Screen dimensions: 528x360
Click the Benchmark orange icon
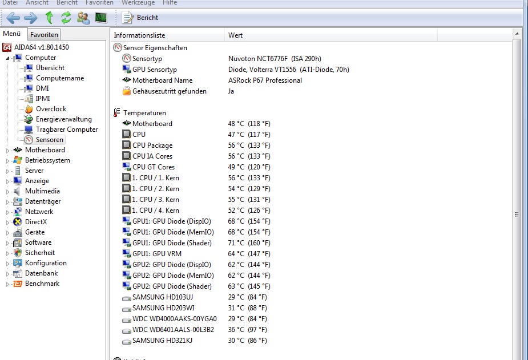tap(18, 284)
